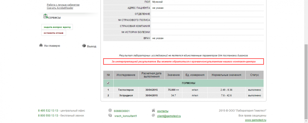Click the оставить отзыв button
Screen dimensions: 308x123
coord(54,33)
